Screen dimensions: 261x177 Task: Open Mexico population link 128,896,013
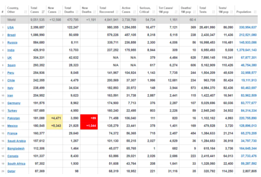pos(248,126)
